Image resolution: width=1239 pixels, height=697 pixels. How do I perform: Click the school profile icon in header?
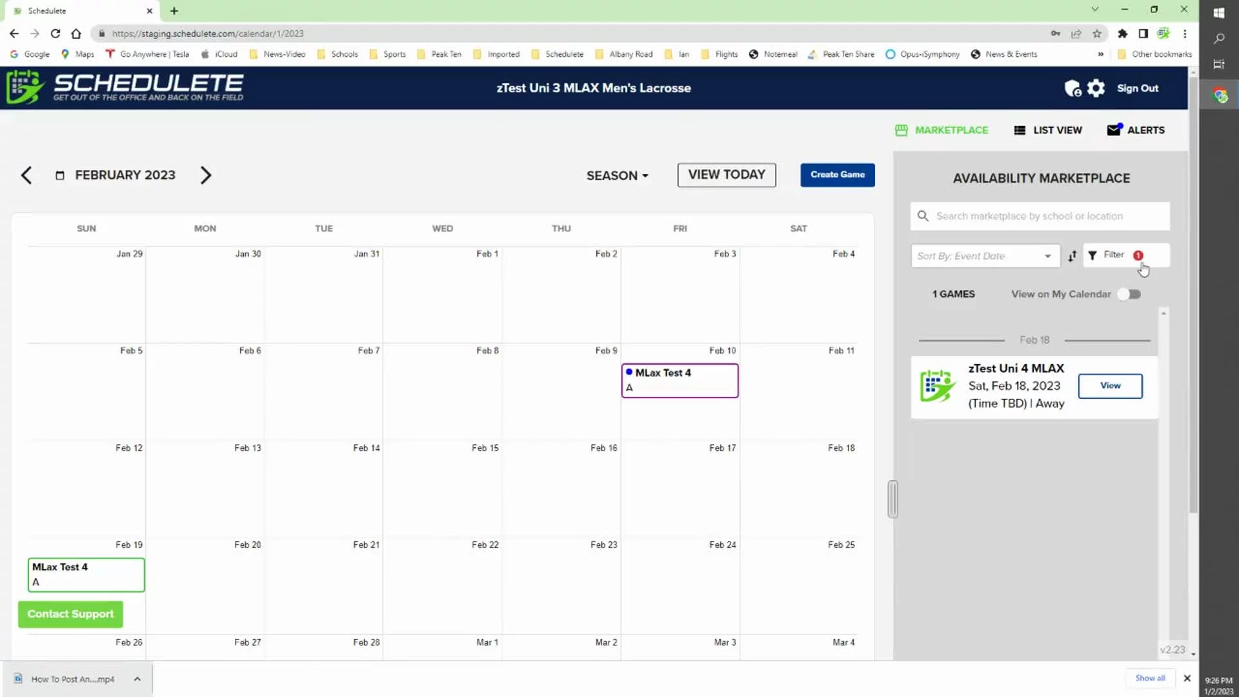coord(1073,88)
